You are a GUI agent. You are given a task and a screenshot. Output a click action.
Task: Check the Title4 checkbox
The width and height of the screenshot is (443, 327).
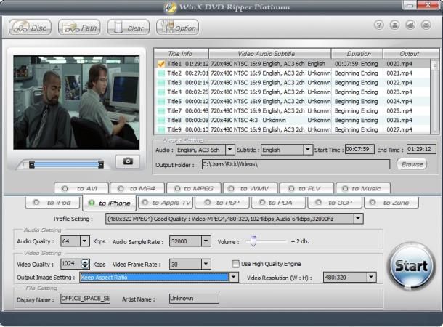161,92
